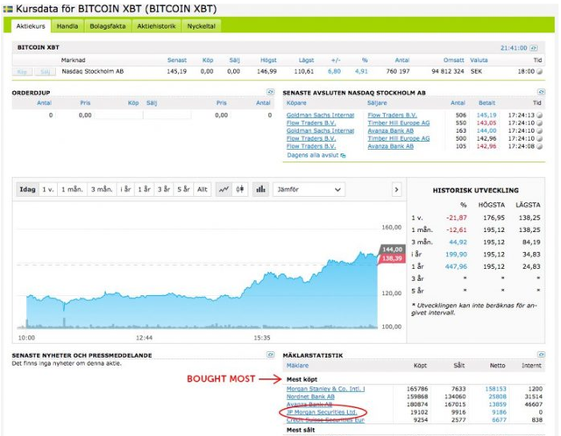Open the Bolagsfakta tab
Screen dimensions: 561x436
[x=108, y=26]
